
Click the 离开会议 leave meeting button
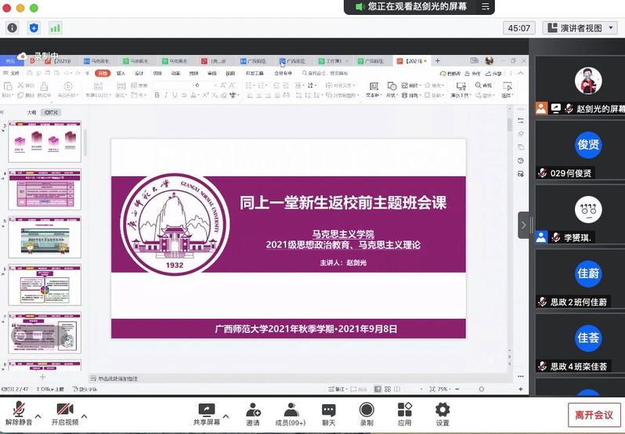coord(594,415)
